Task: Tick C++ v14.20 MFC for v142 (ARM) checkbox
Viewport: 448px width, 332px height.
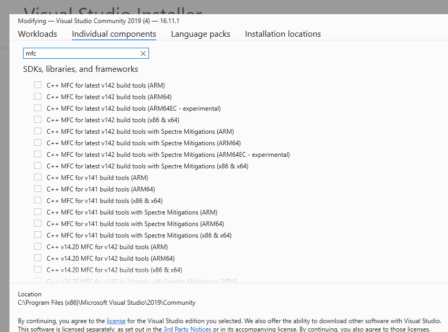Action: point(38,247)
